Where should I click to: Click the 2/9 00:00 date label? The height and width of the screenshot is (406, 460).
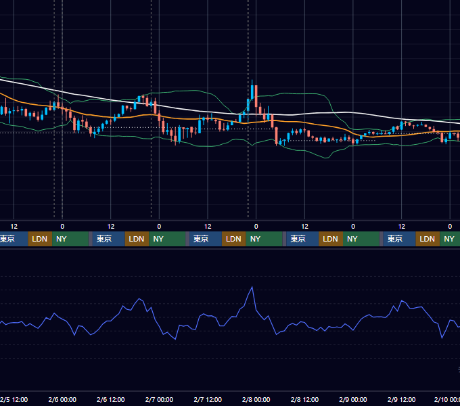click(353, 399)
